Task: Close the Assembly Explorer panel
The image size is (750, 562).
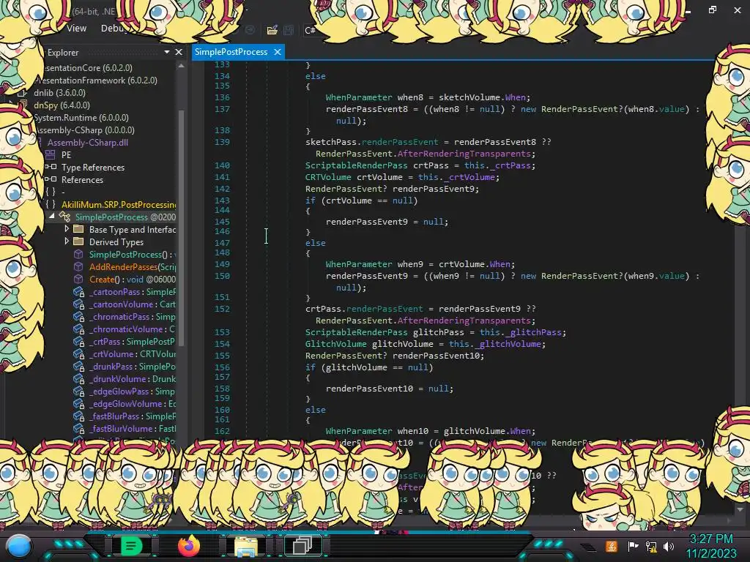Action: coord(179,52)
